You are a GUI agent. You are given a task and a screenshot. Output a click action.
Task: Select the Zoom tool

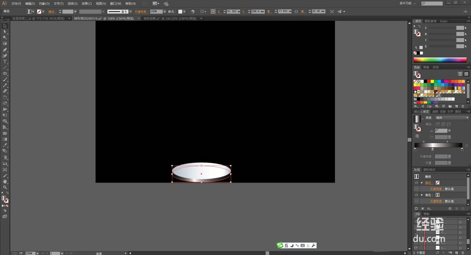click(5, 187)
